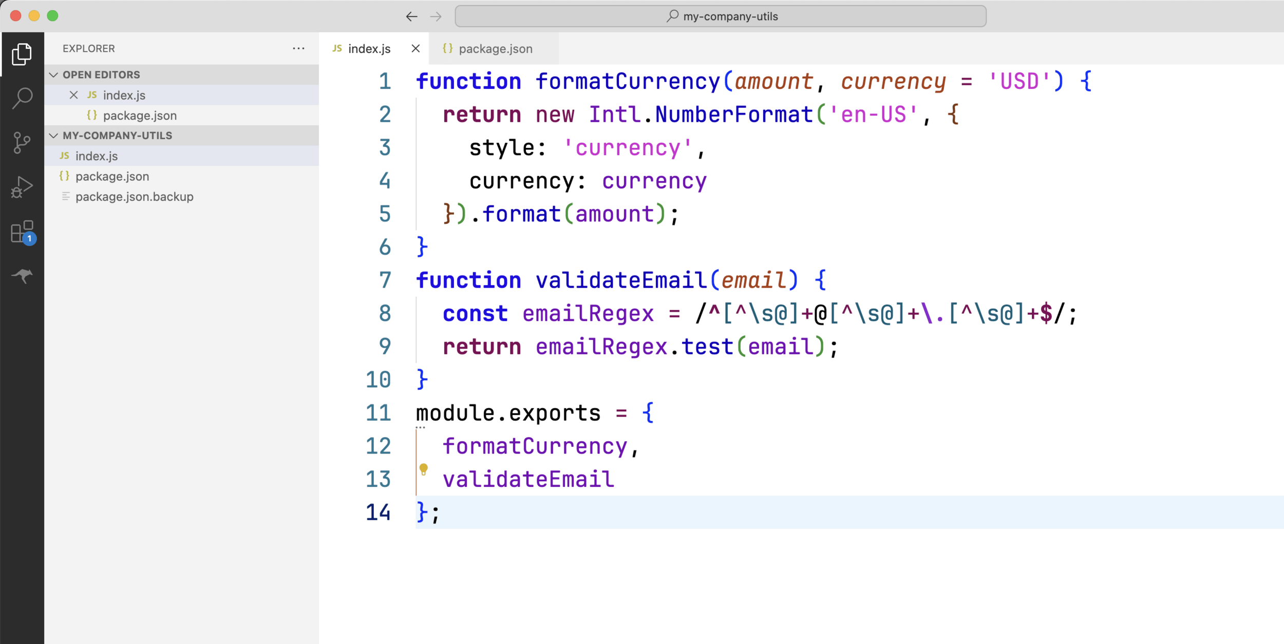1284x644 pixels.
Task: Collapse the MY-COMPANY-UTILS folder section
Action: tap(53, 136)
